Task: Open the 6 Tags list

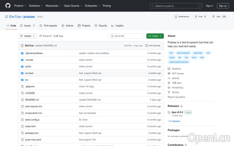Action: [58, 36]
